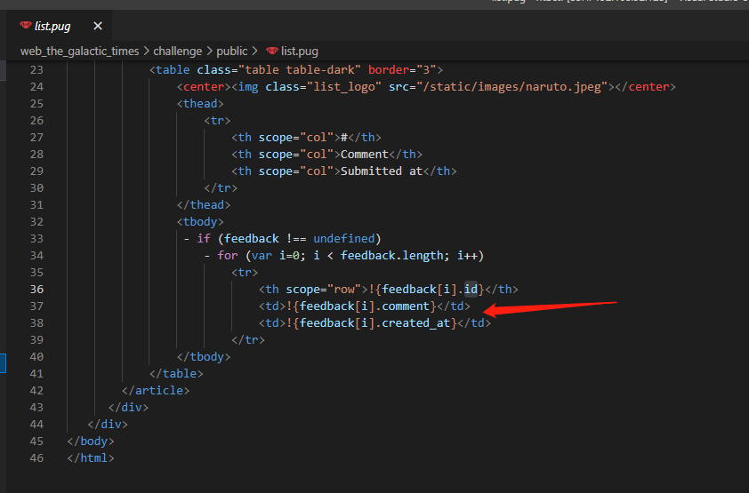Click the closing body tag on line 45
Viewport: 749px width, 493px height.
click(91, 441)
